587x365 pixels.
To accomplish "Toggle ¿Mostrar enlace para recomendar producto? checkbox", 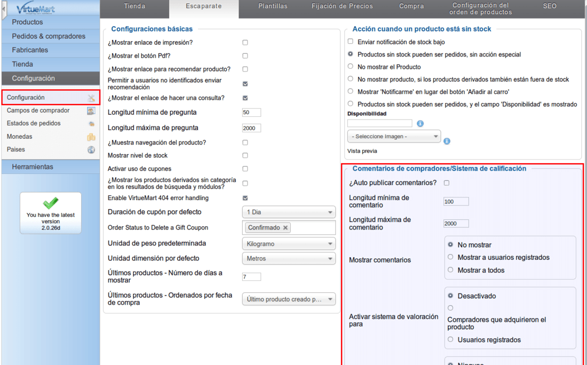I will [245, 69].
